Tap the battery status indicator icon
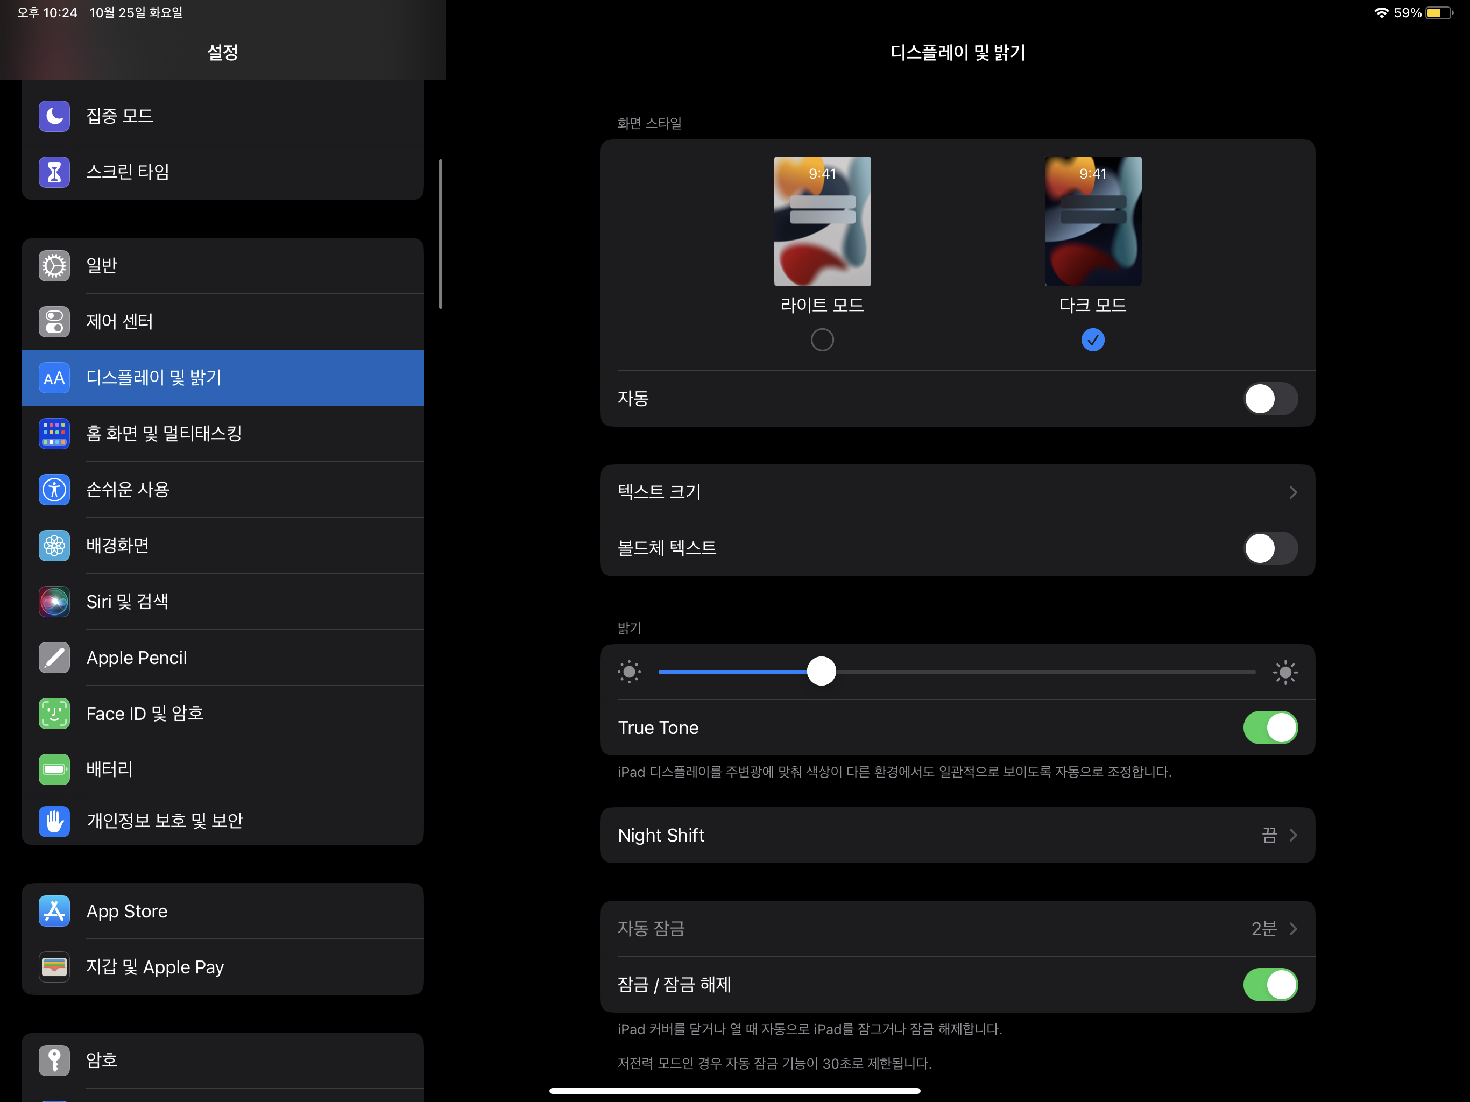1470x1102 pixels. (x=1439, y=12)
